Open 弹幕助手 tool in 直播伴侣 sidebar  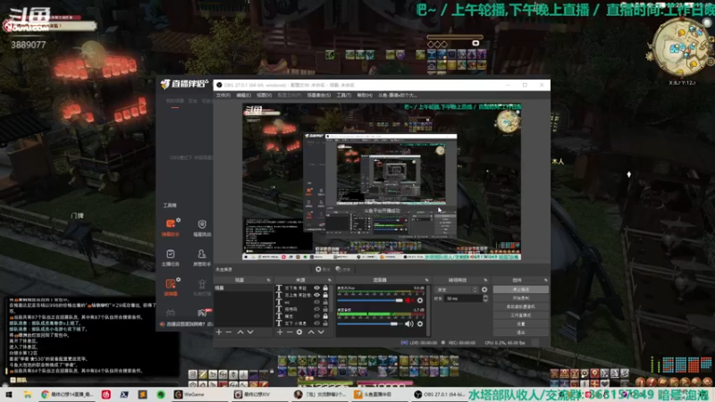[x=171, y=227]
